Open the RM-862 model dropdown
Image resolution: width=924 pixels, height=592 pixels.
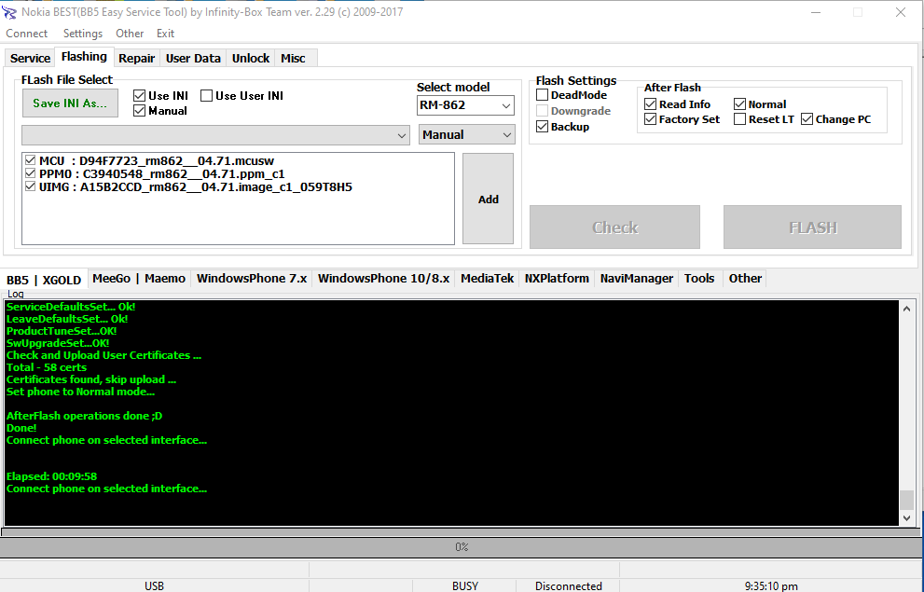465,105
